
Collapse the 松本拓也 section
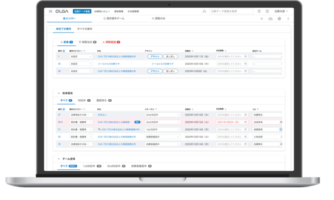[x=59, y=93]
